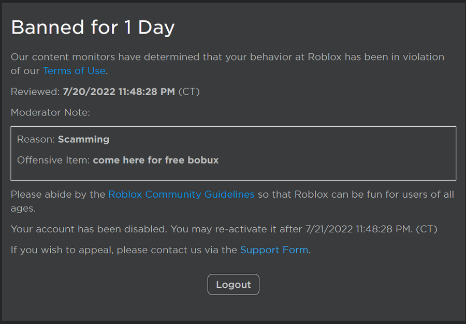Click the bold reviewed timestamp 7/20/2022
Image resolution: width=466 pixels, height=324 pixels.
[119, 92]
